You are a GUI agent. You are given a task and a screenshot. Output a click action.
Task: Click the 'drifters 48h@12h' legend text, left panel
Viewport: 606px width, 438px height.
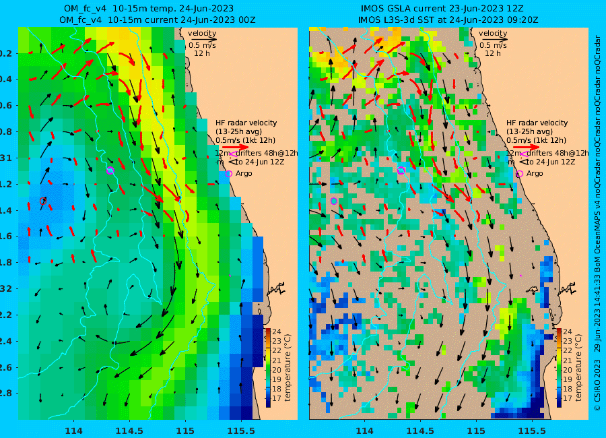point(267,153)
